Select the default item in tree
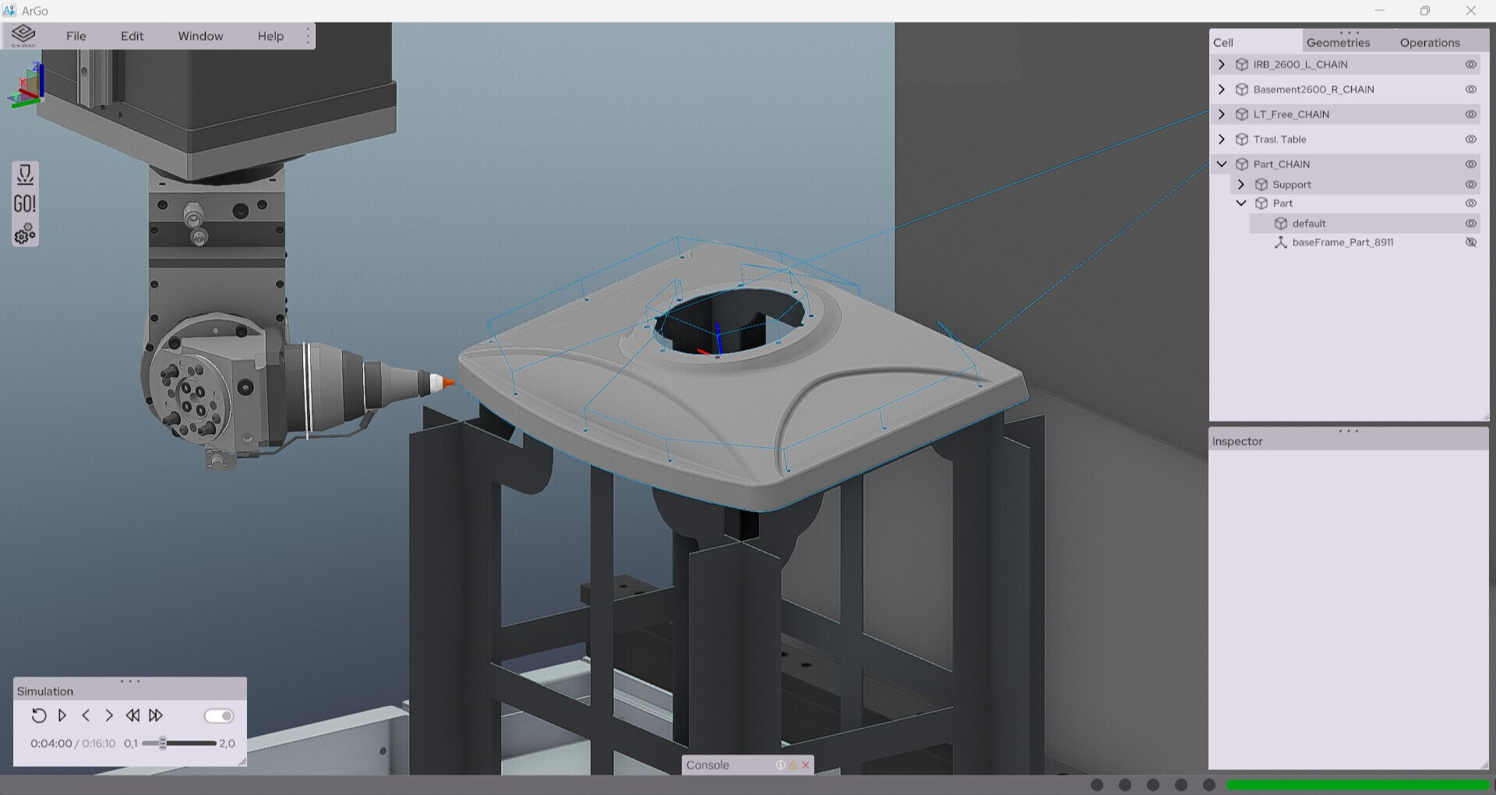 pyautogui.click(x=1308, y=224)
